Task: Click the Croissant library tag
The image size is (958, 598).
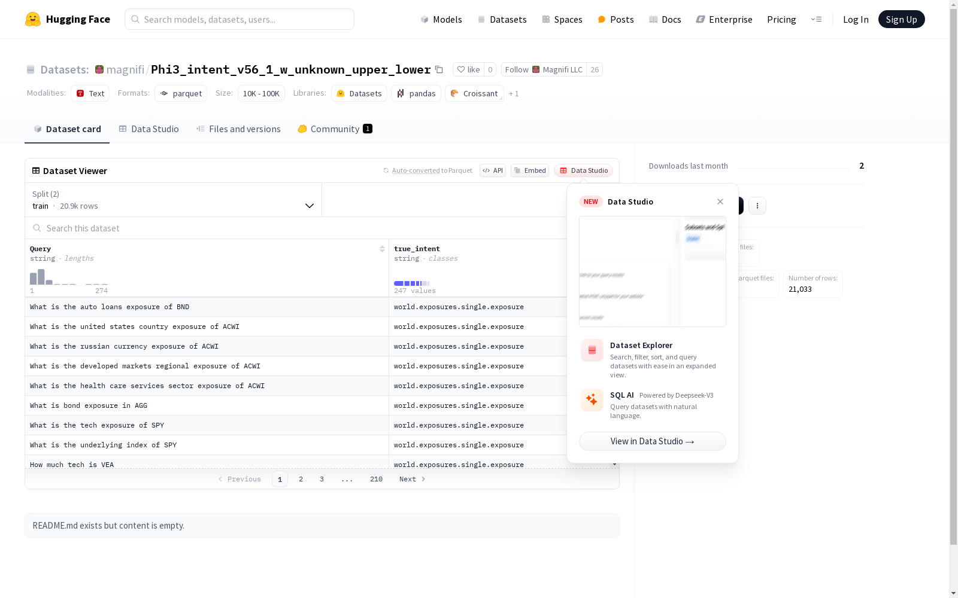Action: [x=474, y=93]
